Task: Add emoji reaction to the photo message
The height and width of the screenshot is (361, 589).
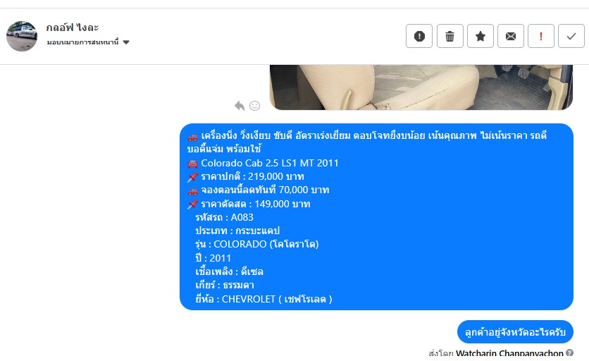Action: click(x=254, y=106)
